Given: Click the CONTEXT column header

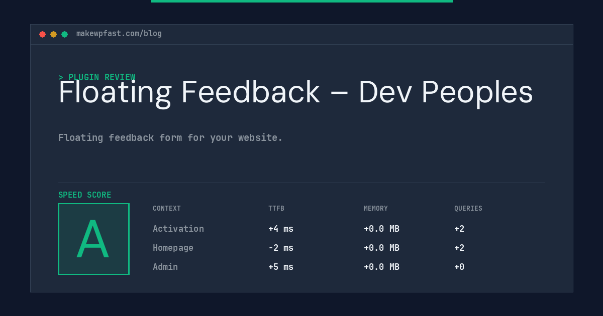Looking at the screenshot, I should 167,209.
